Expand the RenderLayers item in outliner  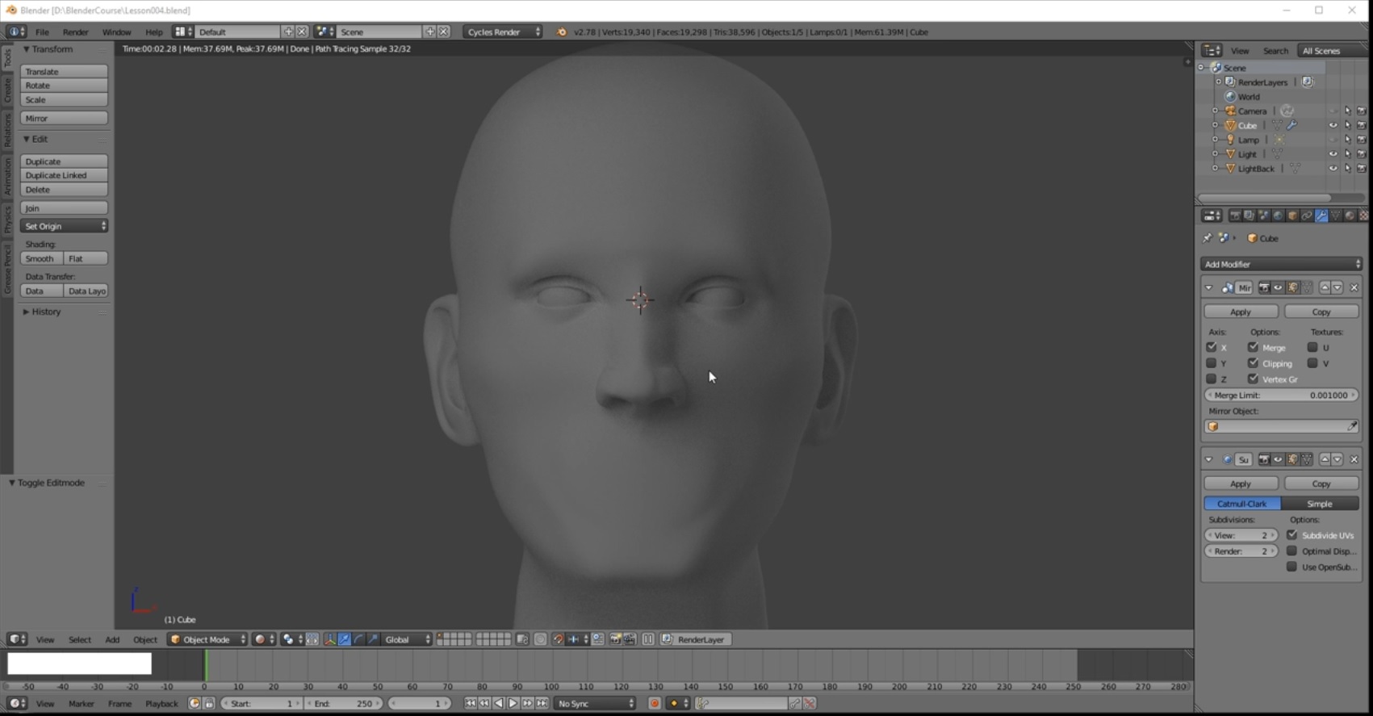coord(1218,82)
